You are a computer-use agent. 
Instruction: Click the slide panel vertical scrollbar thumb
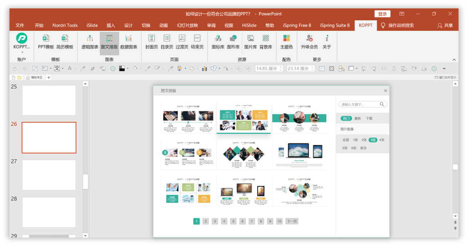click(x=85, y=182)
